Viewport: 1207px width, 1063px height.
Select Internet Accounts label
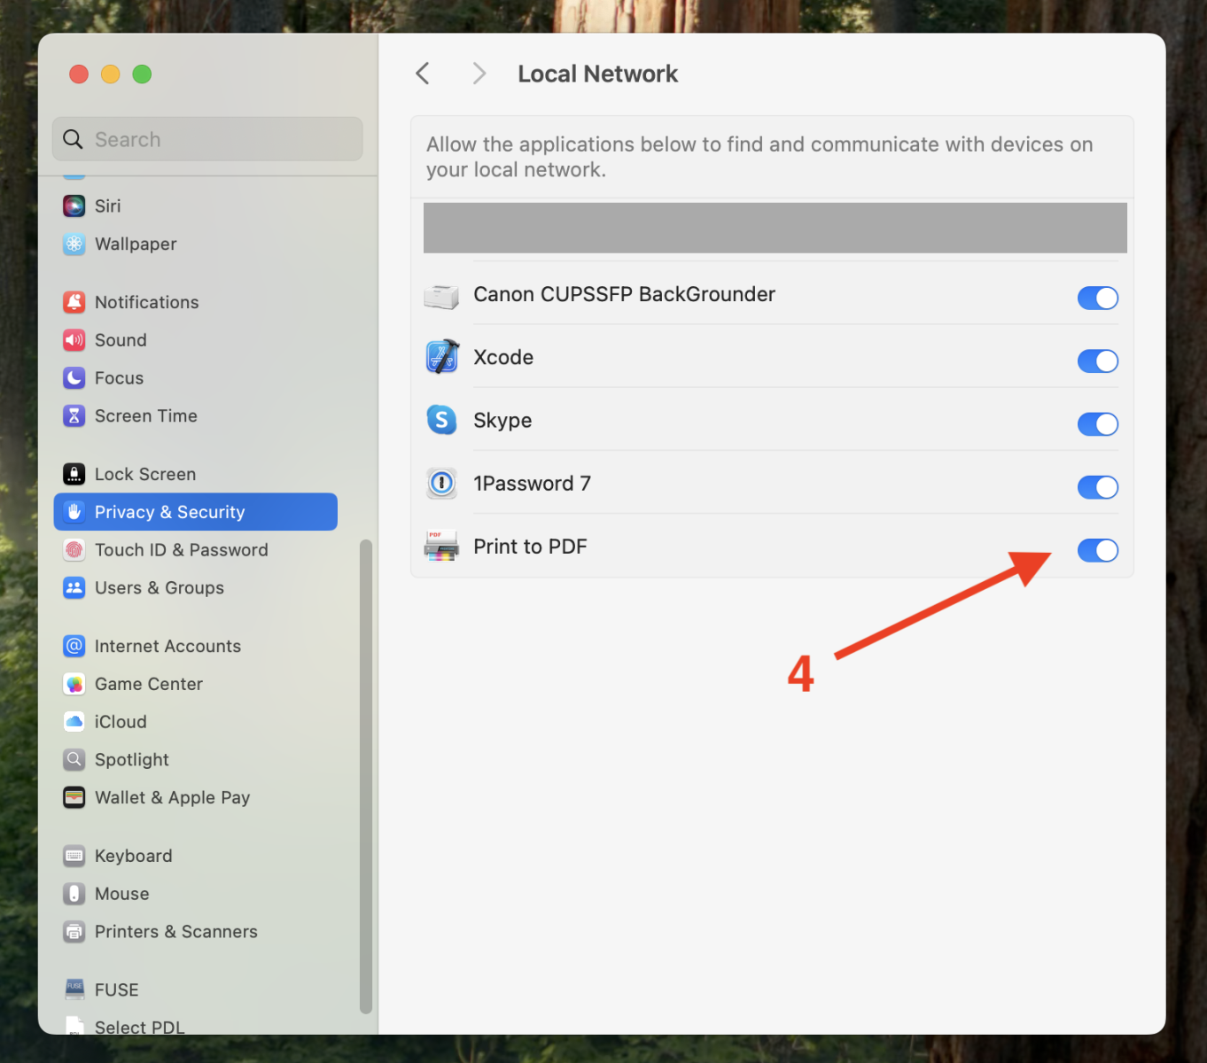click(167, 647)
